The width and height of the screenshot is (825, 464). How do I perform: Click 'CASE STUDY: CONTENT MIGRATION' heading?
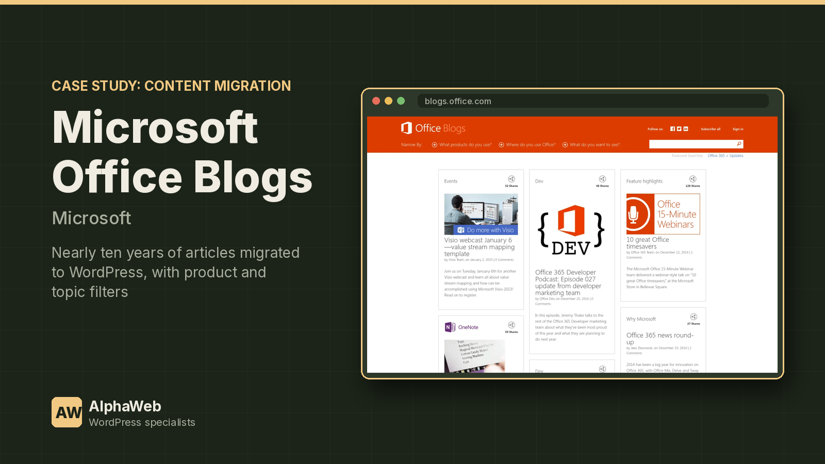[171, 86]
